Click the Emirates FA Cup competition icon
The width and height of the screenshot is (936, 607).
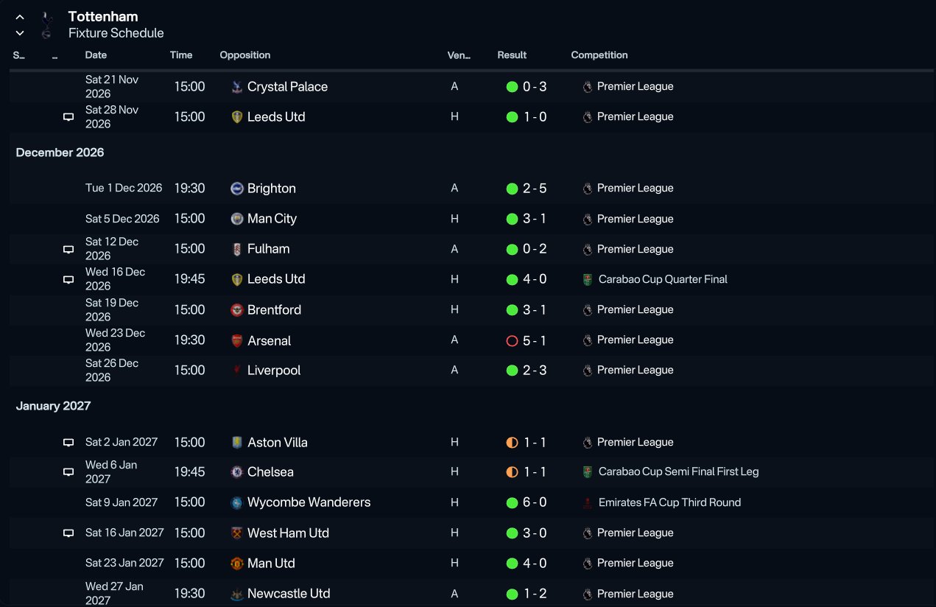tap(587, 503)
